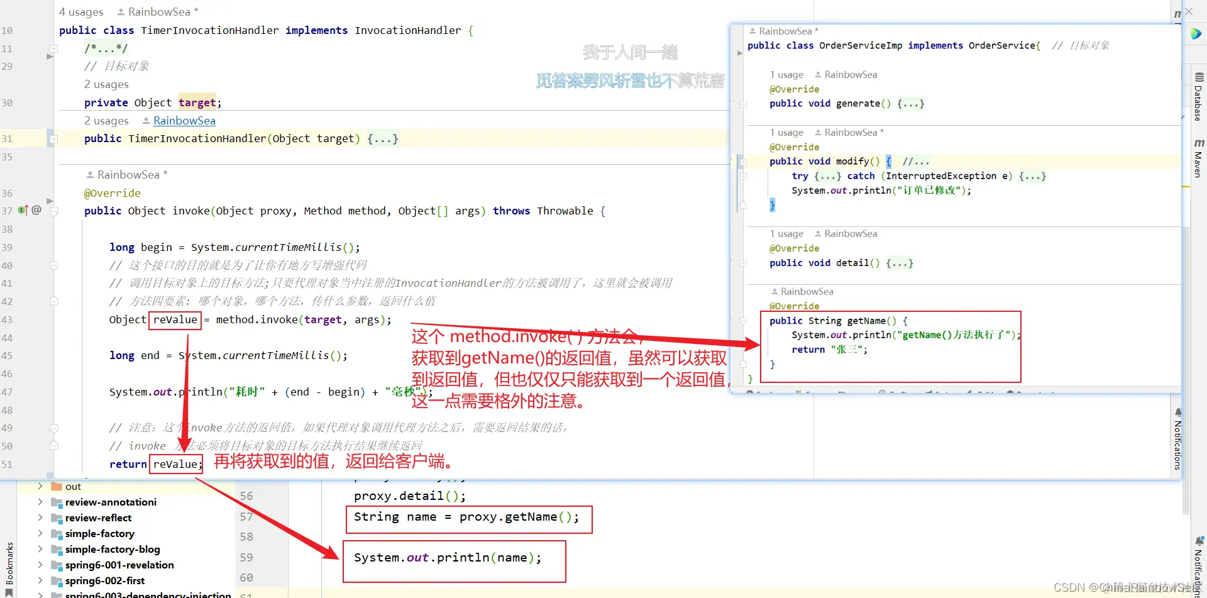Expand the simple-factory module
The image size is (1207, 598).
coord(40,533)
